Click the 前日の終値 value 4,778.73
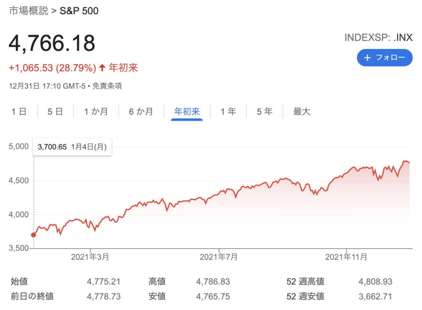 [103, 296]
